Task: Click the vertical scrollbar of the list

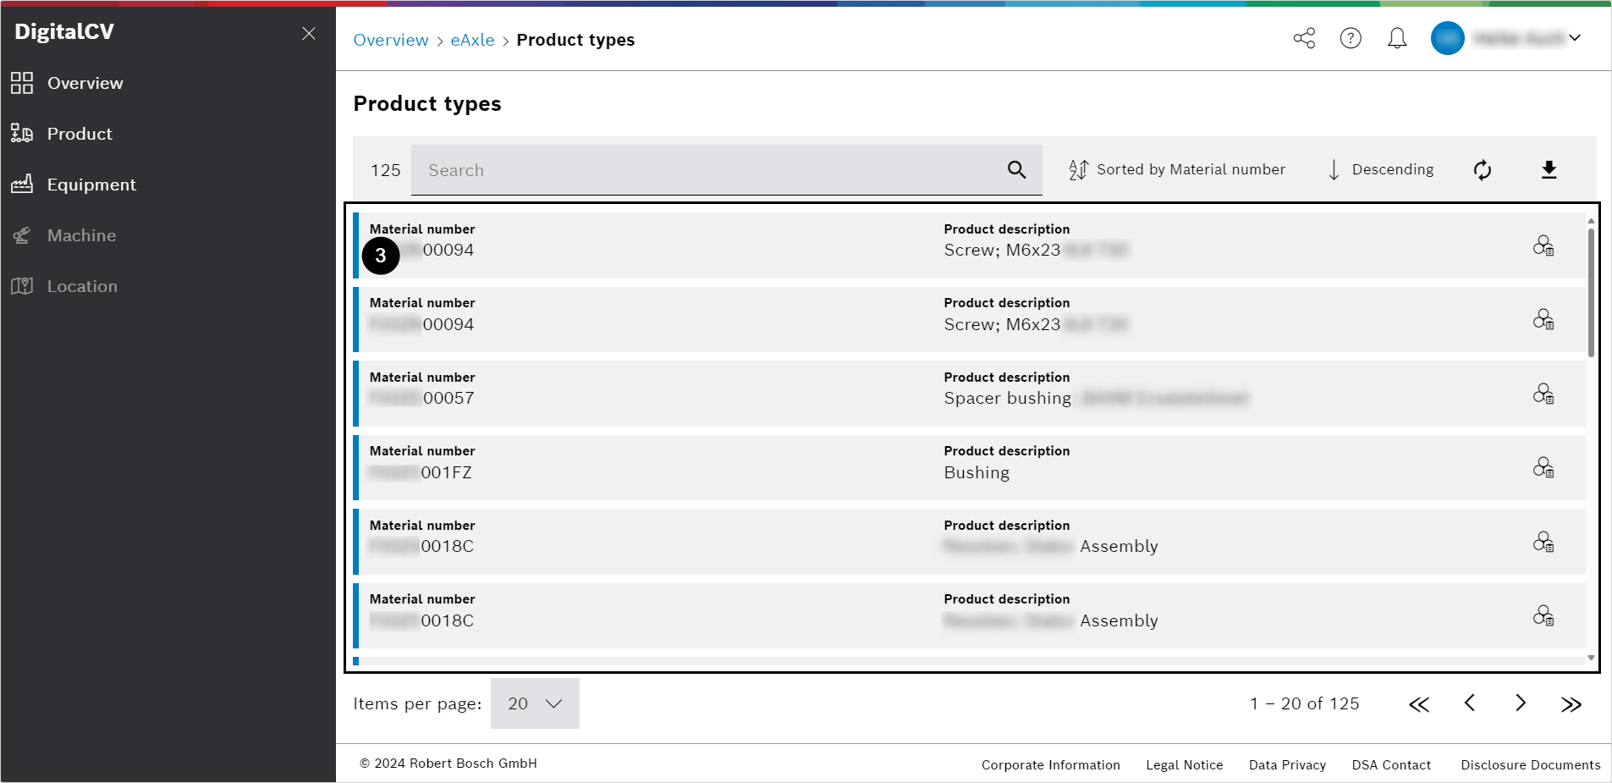Action: (x=1591, y=292)
